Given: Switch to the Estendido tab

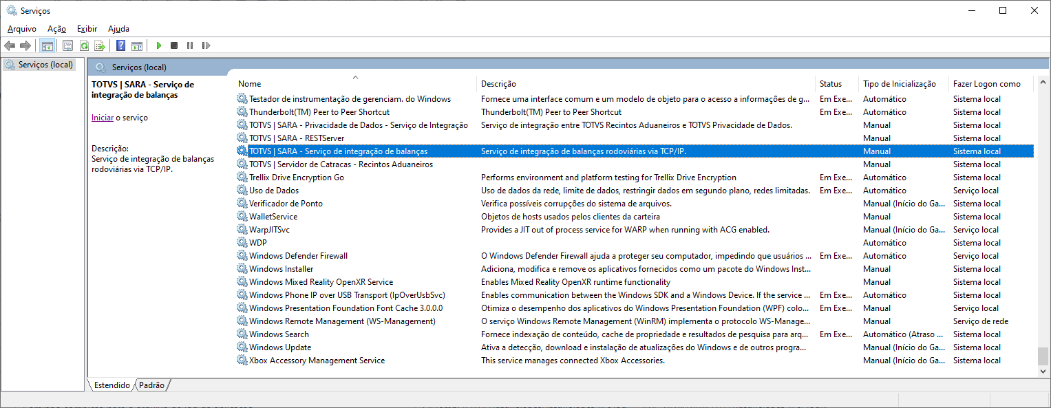Looking at the screenshot, I should click(112, 385).
